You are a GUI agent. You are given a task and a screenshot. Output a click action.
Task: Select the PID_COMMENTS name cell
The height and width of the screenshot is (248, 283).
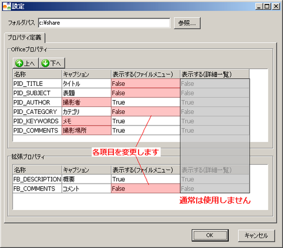[37, 131]
